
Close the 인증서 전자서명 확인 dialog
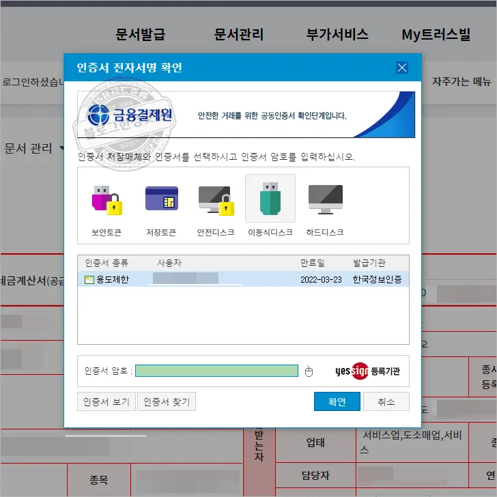[x=402, y=68]
